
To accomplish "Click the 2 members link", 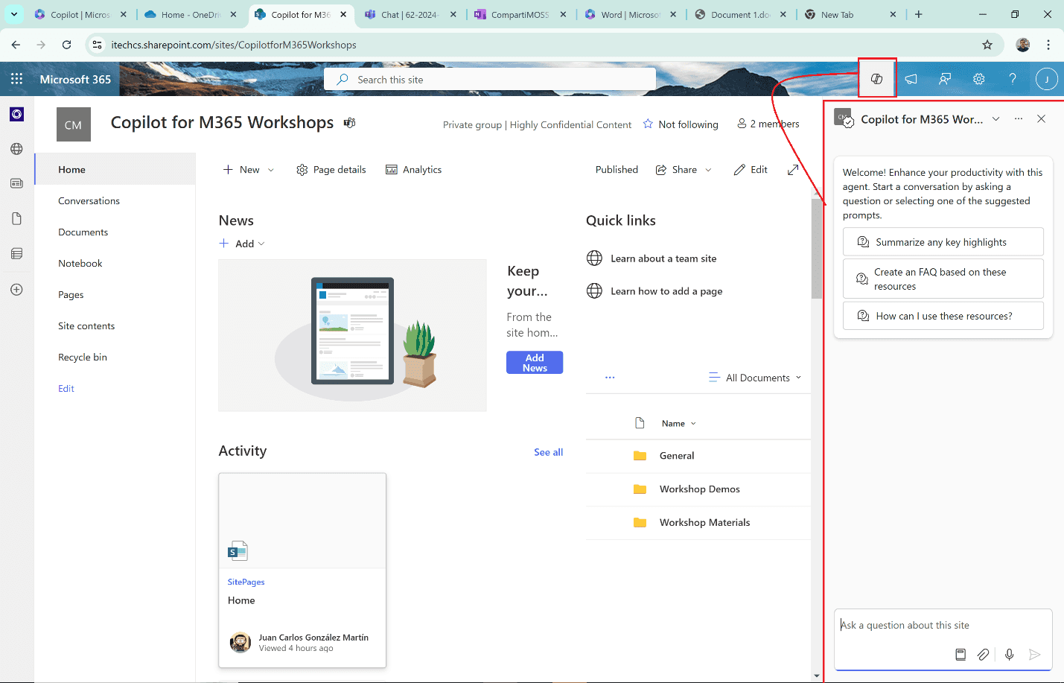I will 768,124.
